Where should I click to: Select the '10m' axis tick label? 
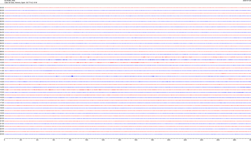pyautogui.click(x=87, y=140)
